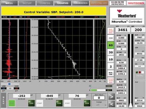Viewport: 146px width, 109px height.
Task: Click the red SHUTDOWN button
Action: (136, 3)
